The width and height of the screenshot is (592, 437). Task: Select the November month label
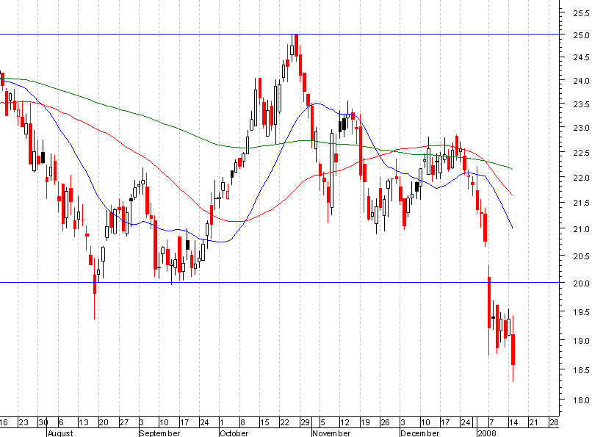tap(331, 433)
